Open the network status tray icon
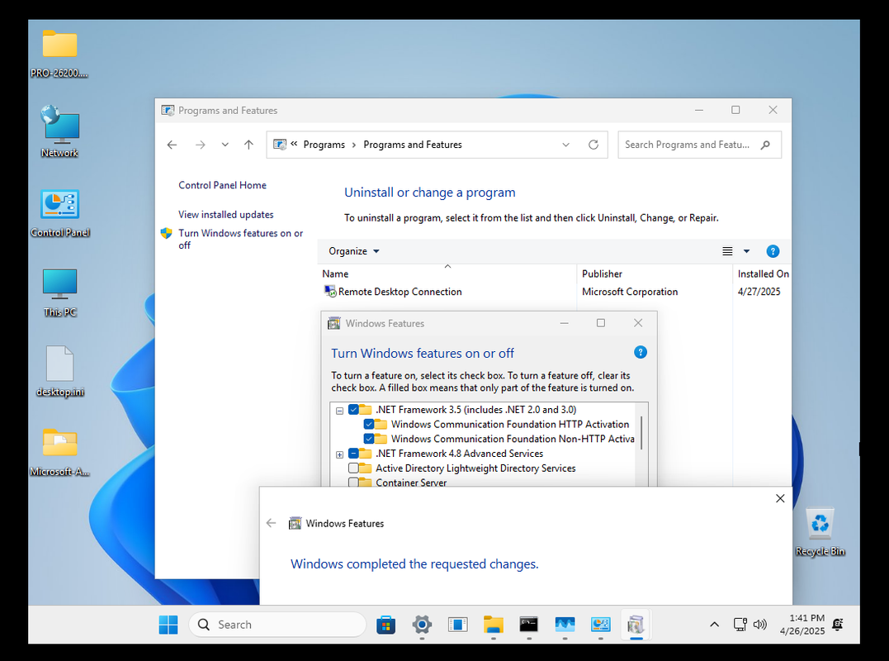The height and width of the screenshot is (661, 889). coord(740,625)
